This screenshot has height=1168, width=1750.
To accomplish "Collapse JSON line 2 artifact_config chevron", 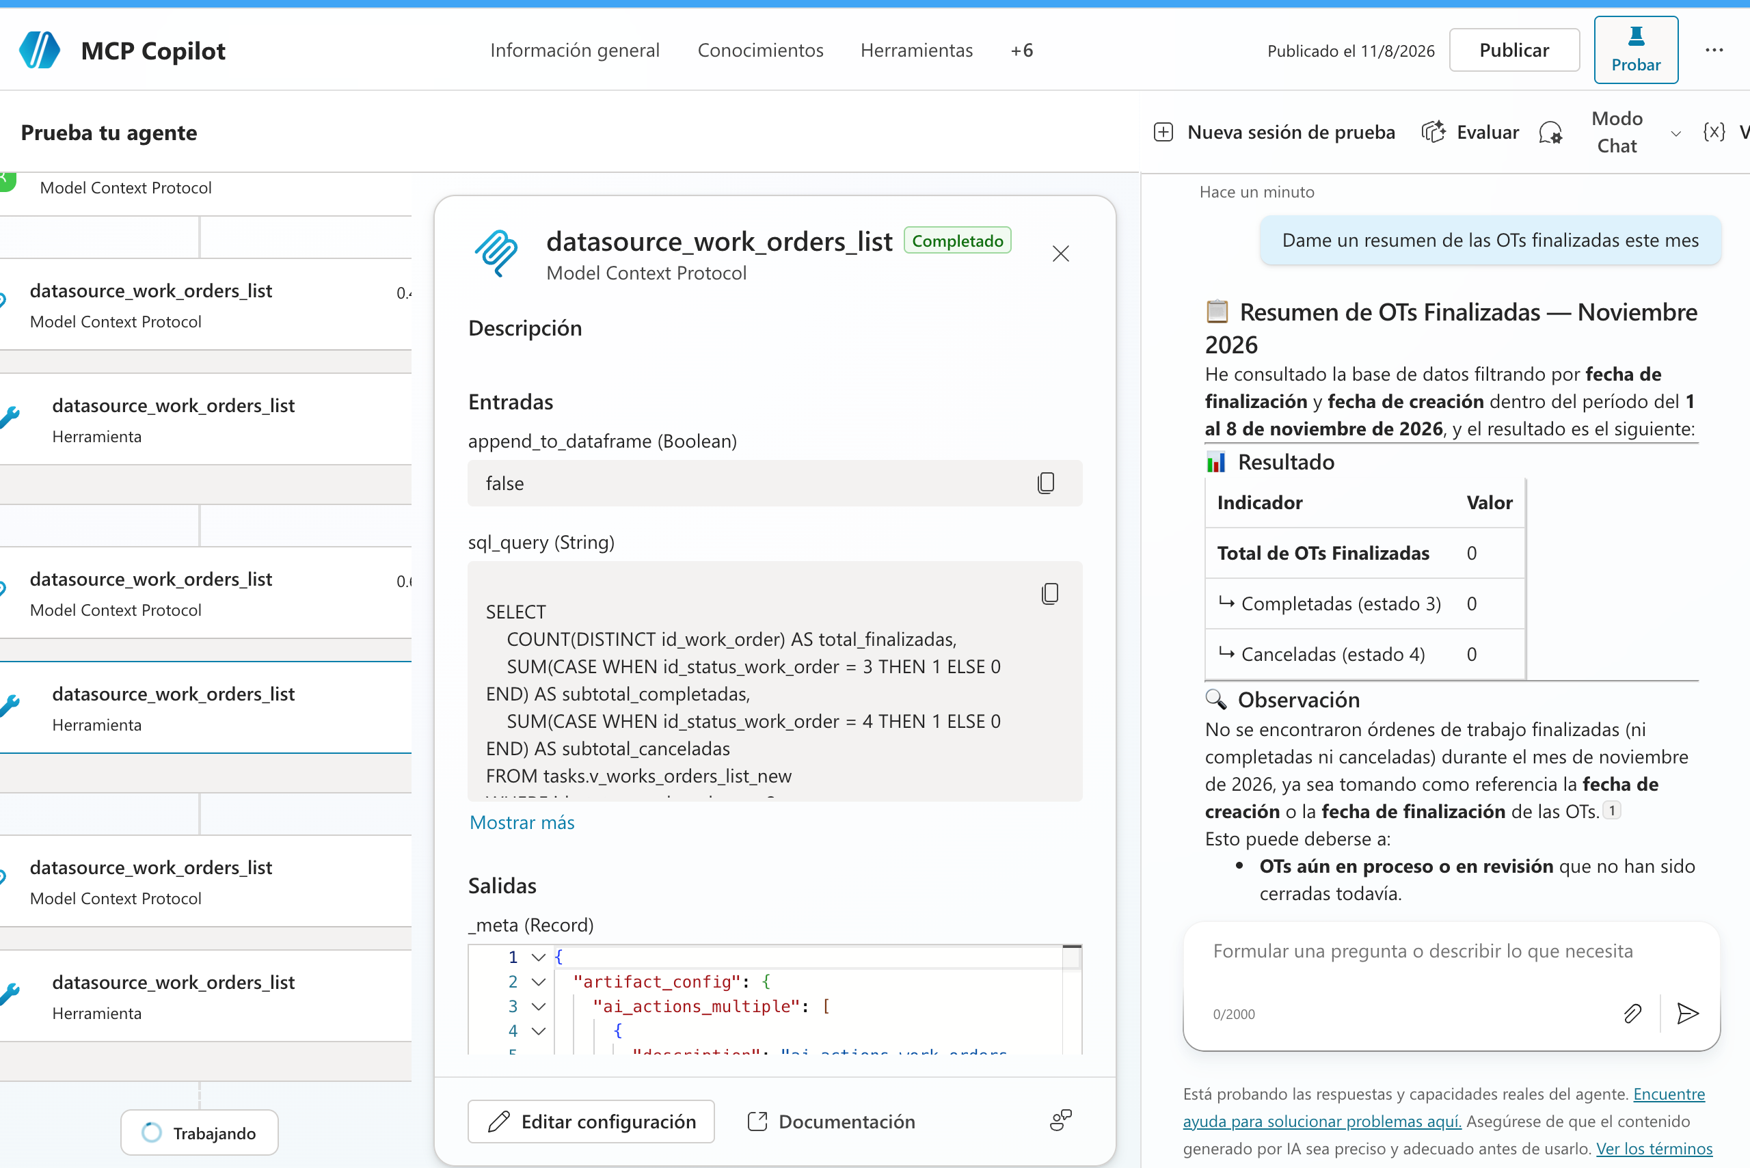I will (x=538, y=982).
